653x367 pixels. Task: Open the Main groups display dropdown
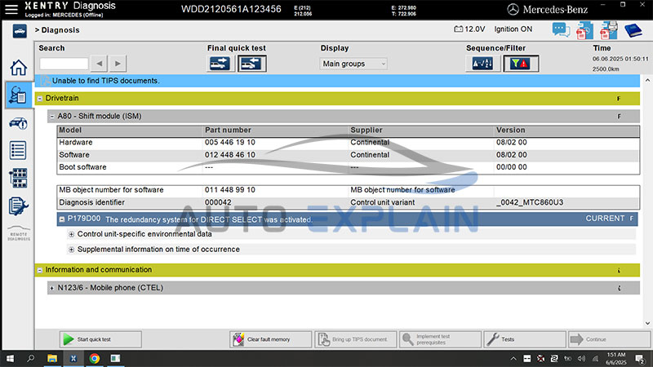(x=353, y=64)
